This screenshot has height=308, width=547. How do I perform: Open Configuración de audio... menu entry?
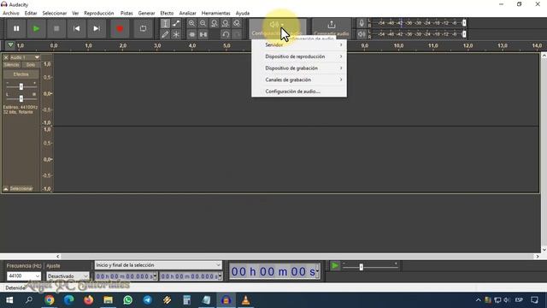pyautogui.click(x=299, y=92)
